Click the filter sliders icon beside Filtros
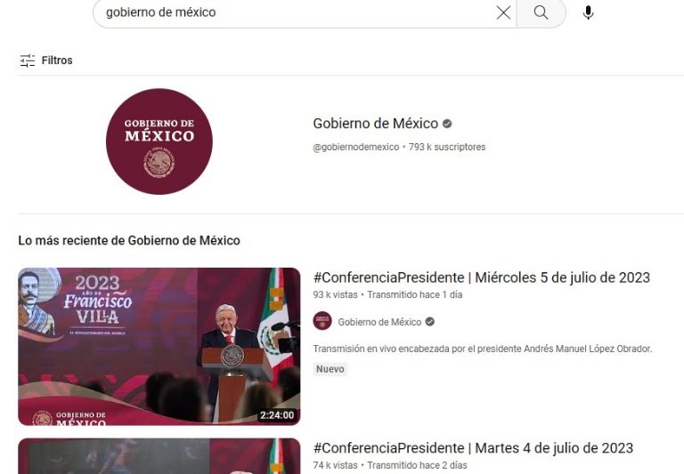Viewport: 684px width, 474px height. coord(28,60)
